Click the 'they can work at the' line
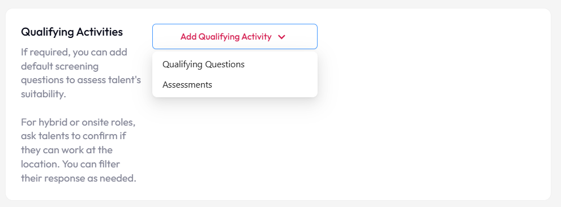This screenshot has width=561, height=207. pyautogui.click(x=67, y=150)
